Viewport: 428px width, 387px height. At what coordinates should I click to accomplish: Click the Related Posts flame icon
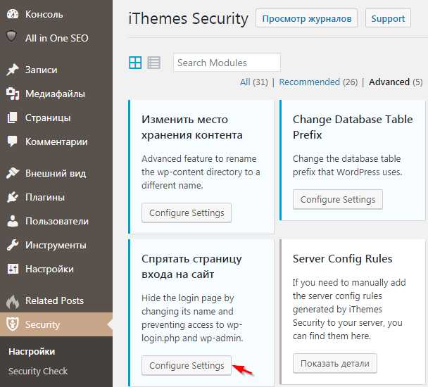tap(12, 301)
